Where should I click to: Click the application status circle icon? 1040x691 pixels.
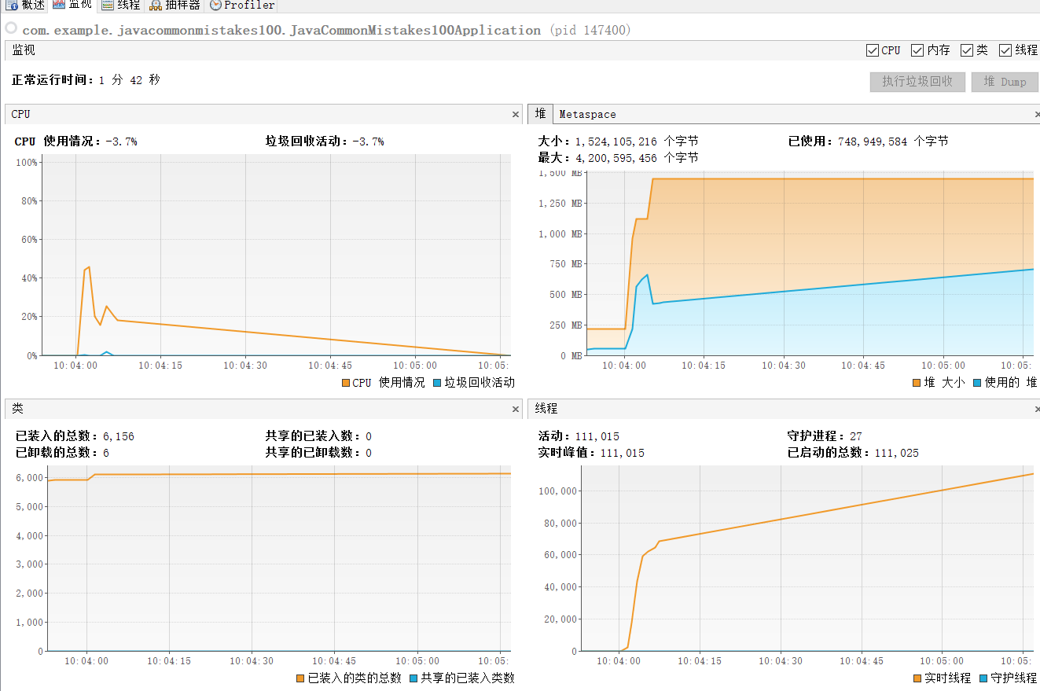[11, 28]
